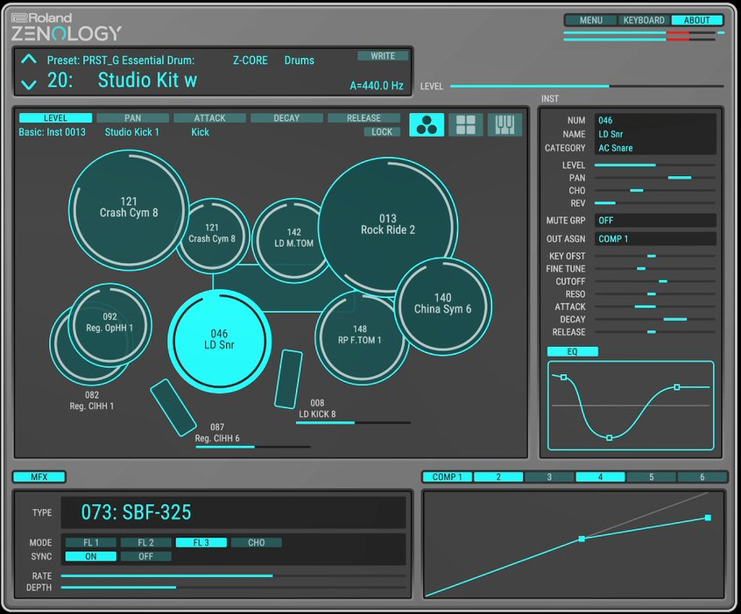Adjust the INST REV send slider
The image size is (741, 614).
tap(654, 203)
